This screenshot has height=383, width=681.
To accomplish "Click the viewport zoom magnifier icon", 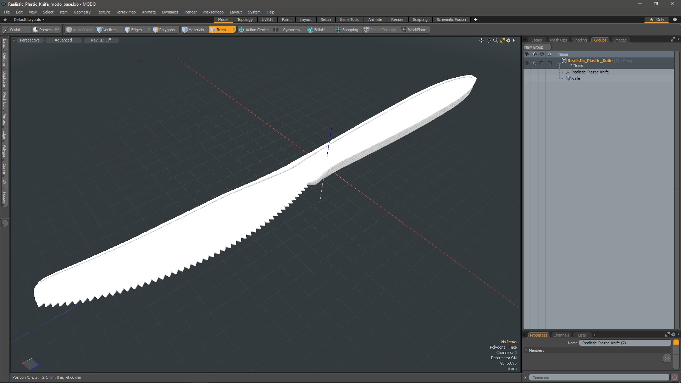I will (x=495, y=40).
